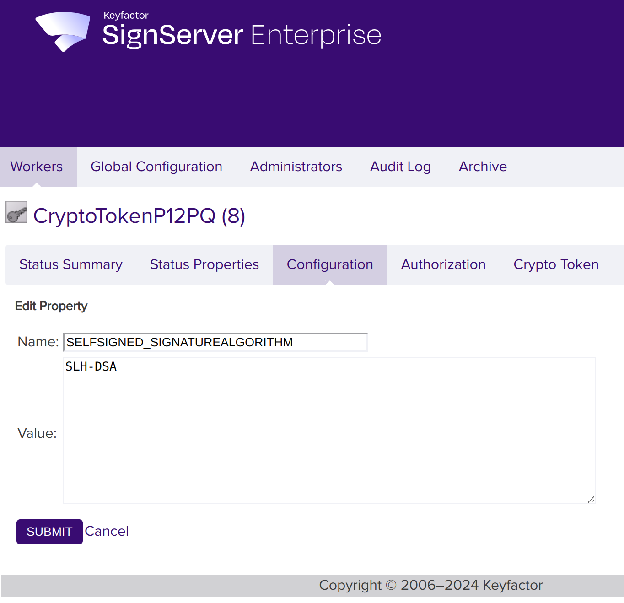Click the SELFSIGNED_SIGNATUREALGORITHM text
Viewport: 624px width, 603px height.
[179, 342]
